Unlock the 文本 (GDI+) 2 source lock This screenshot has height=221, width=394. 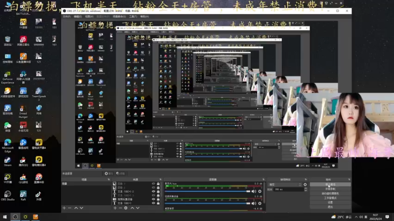point(158,192)
